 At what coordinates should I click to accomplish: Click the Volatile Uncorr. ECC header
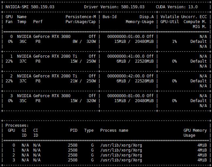coord(184,17)
